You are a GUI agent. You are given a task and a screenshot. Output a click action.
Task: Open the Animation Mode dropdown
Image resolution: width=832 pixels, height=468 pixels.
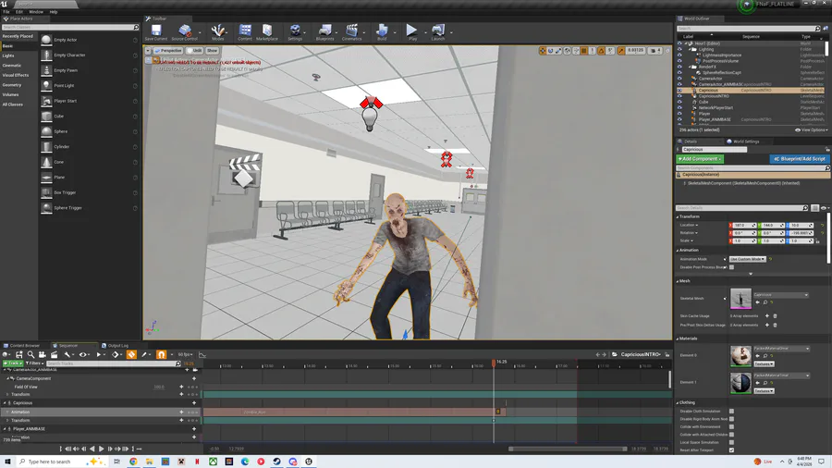point(746,259)
